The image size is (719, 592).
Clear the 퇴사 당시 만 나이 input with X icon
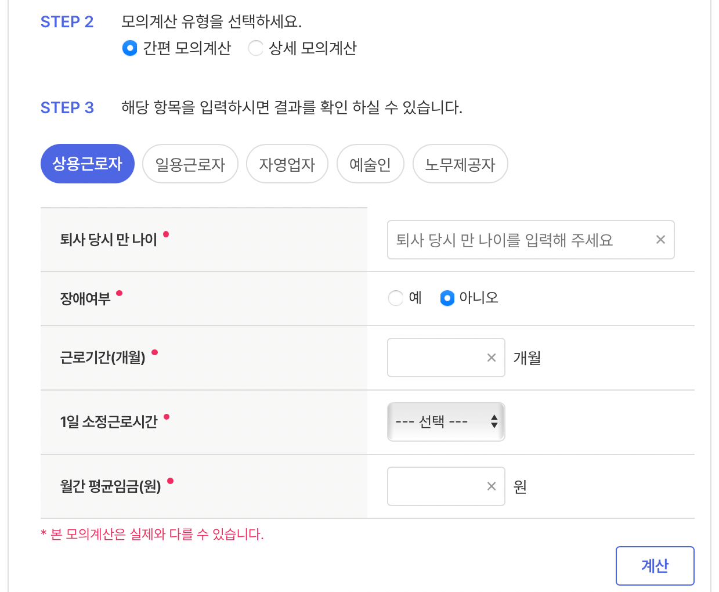[660, 239]
